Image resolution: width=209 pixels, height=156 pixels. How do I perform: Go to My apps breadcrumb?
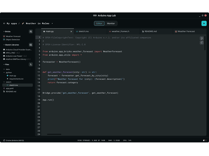tap(12, 23)
